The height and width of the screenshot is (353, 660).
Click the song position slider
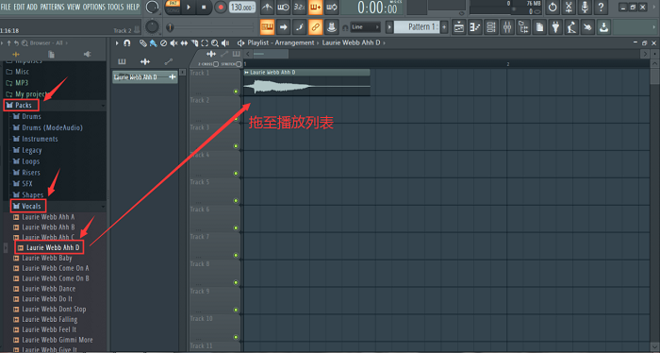click(x=210, y=27)
